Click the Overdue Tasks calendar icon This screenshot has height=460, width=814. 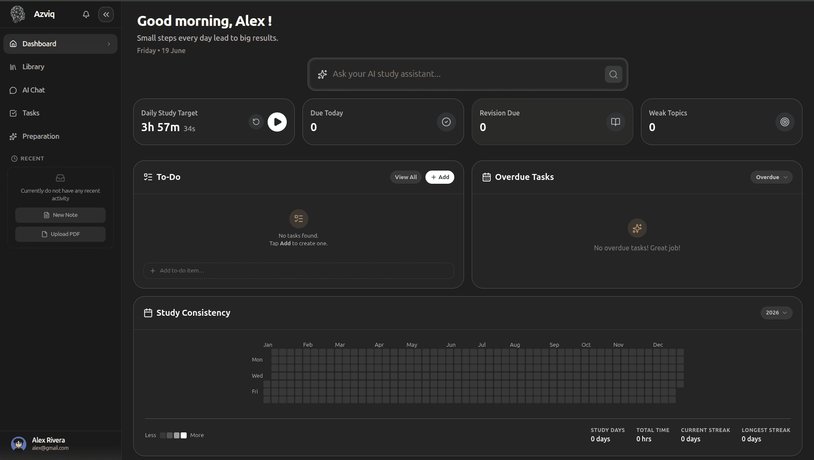click(x=487, y=177)
